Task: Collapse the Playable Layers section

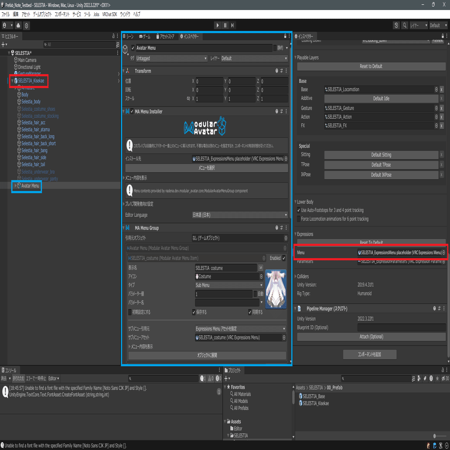Action: 296,58
